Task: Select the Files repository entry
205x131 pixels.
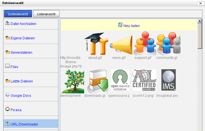Action: [14, 67]
